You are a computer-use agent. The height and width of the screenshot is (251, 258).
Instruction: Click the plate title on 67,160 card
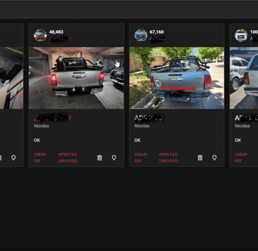[x=149, y=118]
